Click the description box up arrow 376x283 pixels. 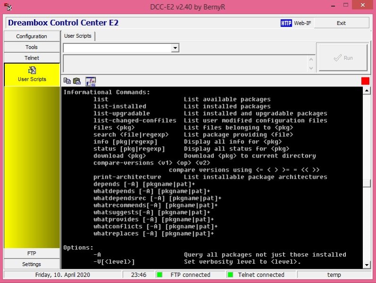[x=311, y=59]
